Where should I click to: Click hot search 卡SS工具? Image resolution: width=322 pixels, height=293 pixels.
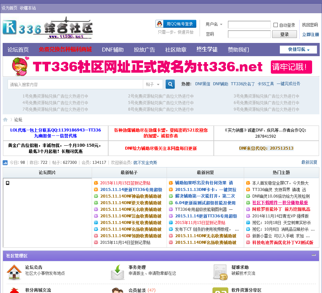[266, 84]
